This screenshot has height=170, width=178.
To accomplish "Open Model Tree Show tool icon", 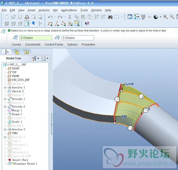I will pos(34,58).
